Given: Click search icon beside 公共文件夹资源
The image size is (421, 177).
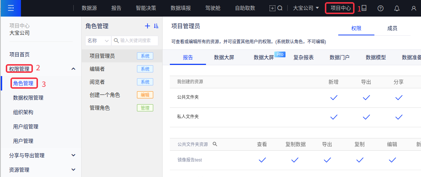Looking at the screenshot, I should coord(215,144).
